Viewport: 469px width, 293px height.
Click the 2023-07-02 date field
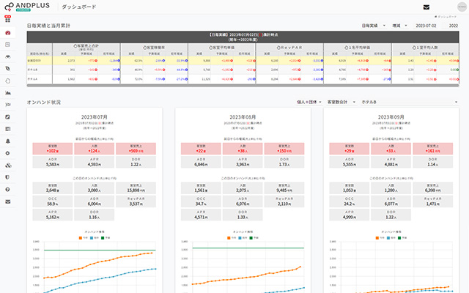pyautogui.click(x=426, y=26)
